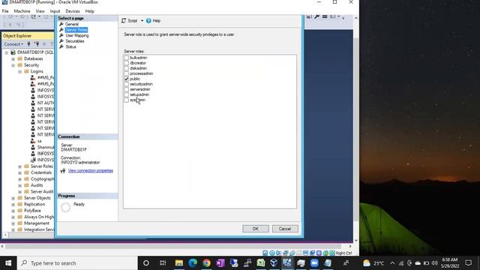
Task: Open the notification center icon
Action: coord(468,263)
